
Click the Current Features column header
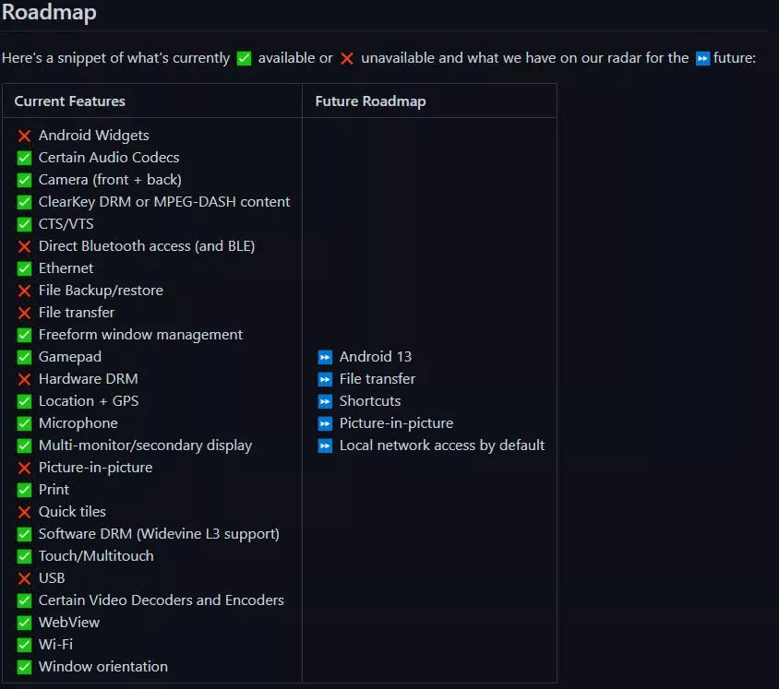tap(70, 101)
